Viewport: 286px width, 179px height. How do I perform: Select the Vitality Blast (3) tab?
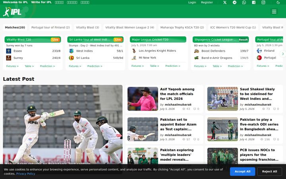(x=87, y=27)
